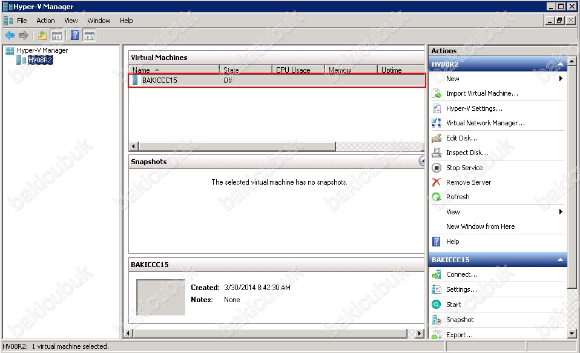Click the Inspect Disk... action text
580x353 pixels.
[467, 153]
